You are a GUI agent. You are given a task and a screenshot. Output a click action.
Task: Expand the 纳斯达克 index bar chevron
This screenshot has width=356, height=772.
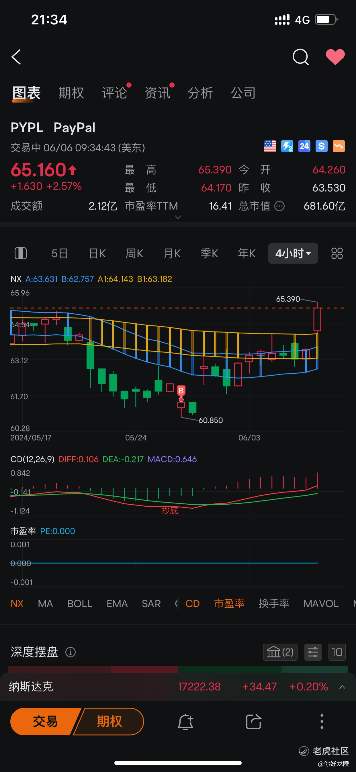(342, 687)
